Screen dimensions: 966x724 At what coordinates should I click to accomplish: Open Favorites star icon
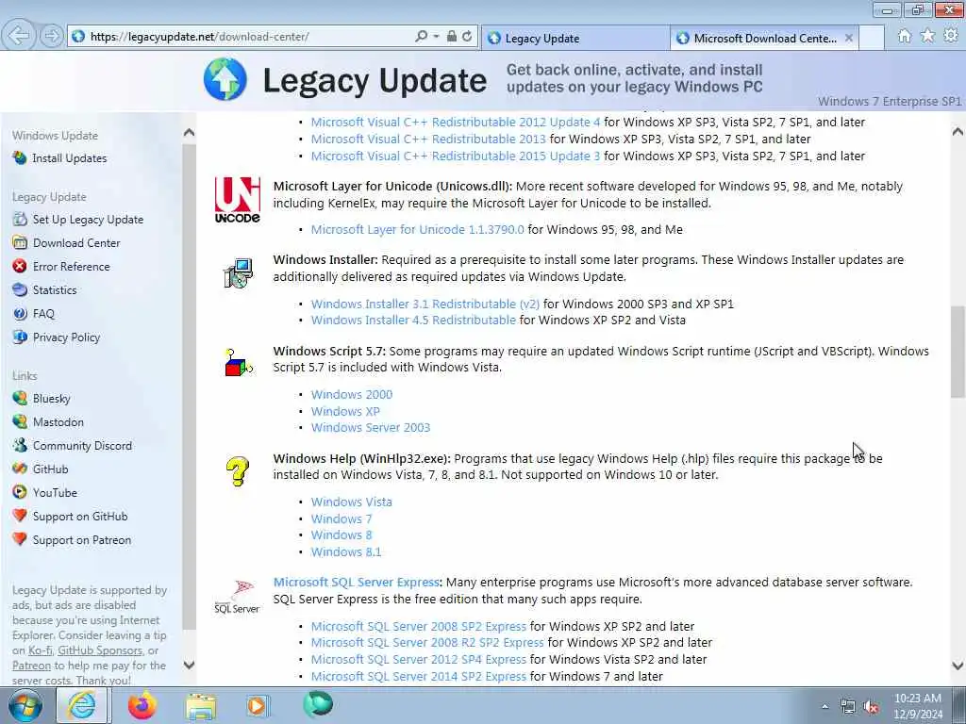click(927, 37)
